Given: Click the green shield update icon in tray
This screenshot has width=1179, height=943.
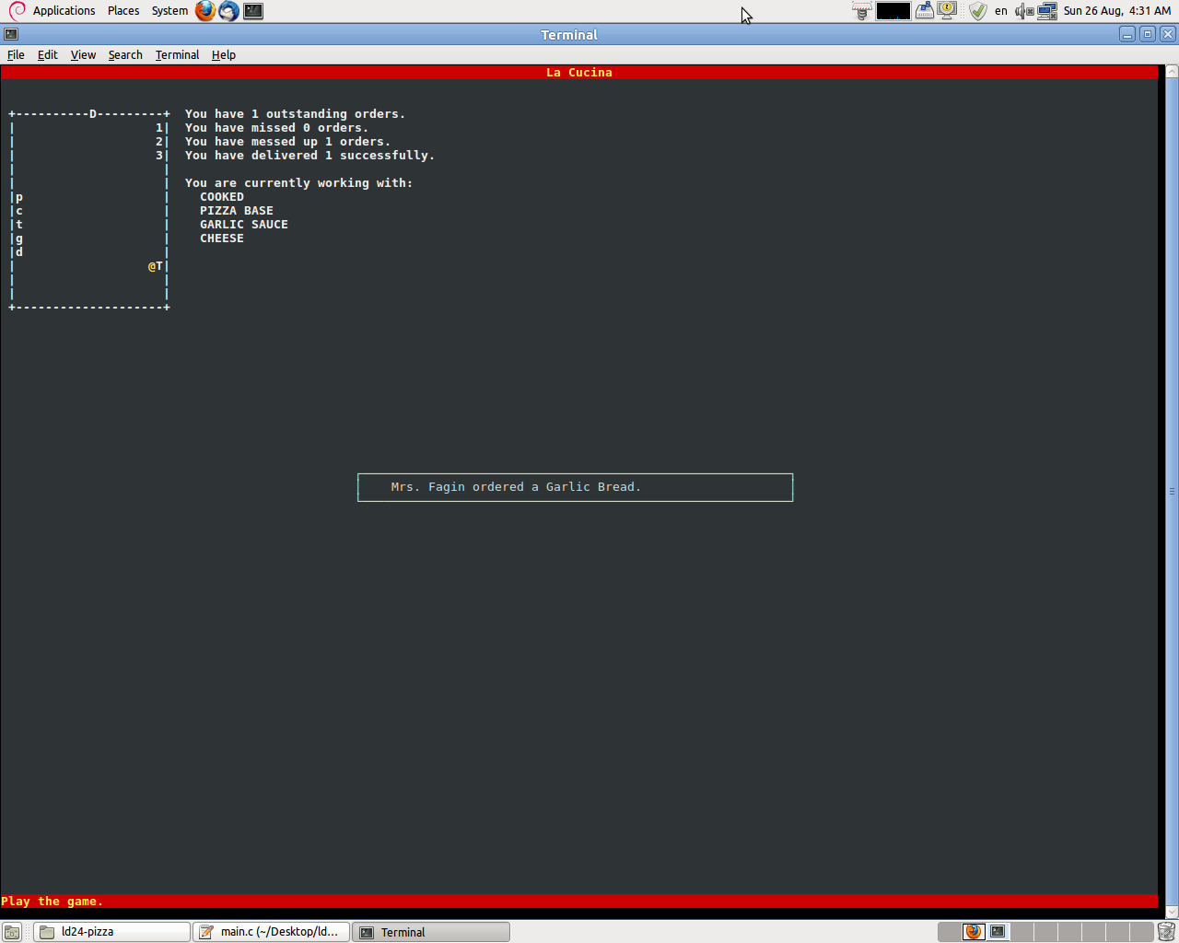Looking at the screenshot, I should [978, 11].
